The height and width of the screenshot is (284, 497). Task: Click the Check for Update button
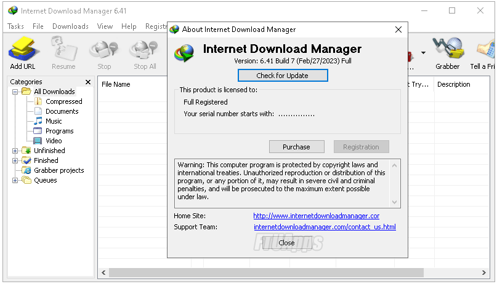283,75
